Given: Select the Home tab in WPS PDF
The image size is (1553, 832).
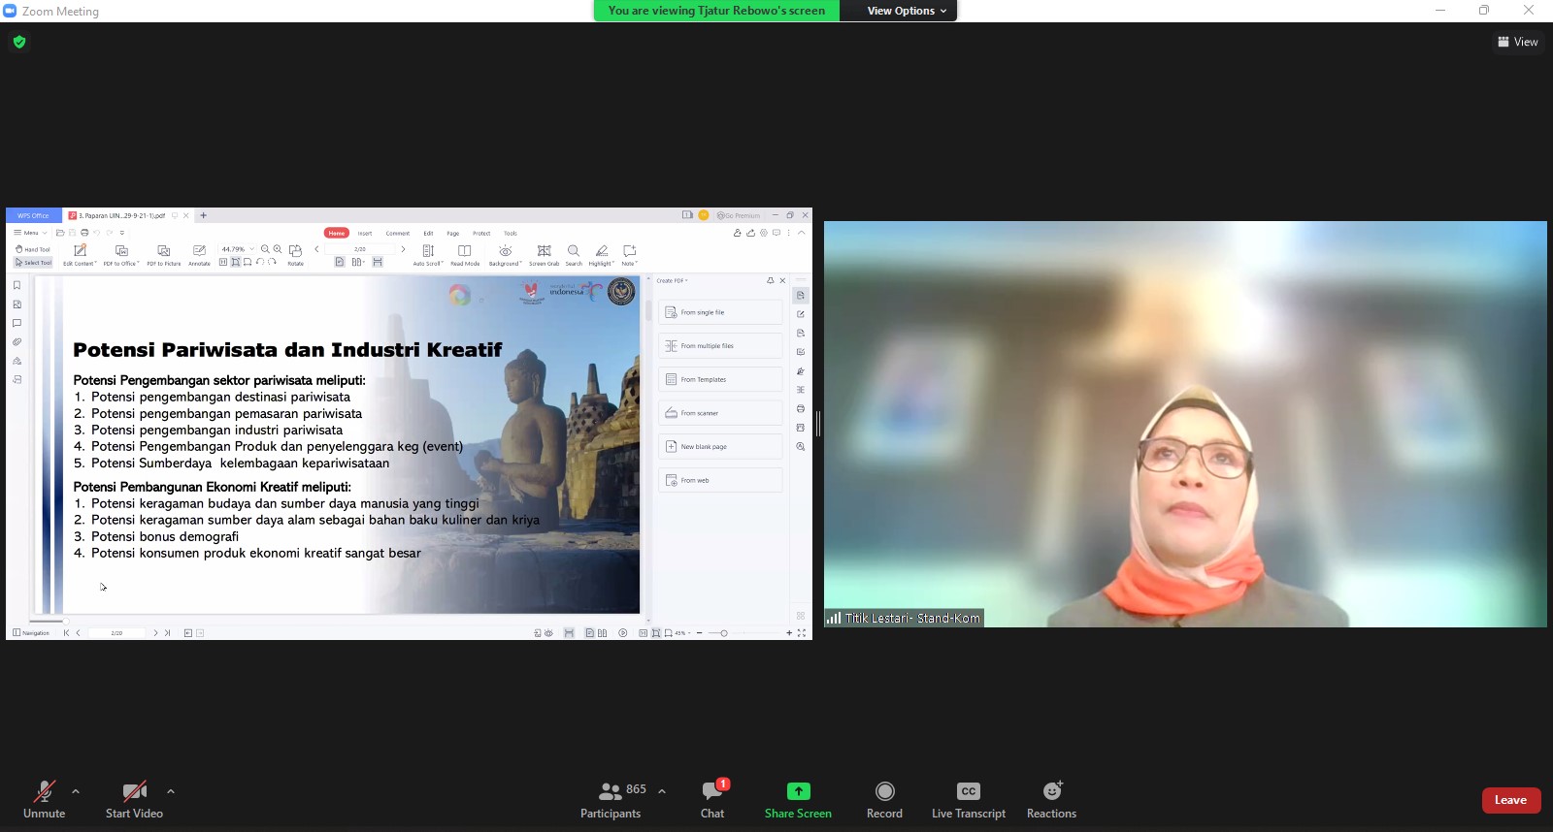Looking at the screenshot, I should click(x=336, y=233).
